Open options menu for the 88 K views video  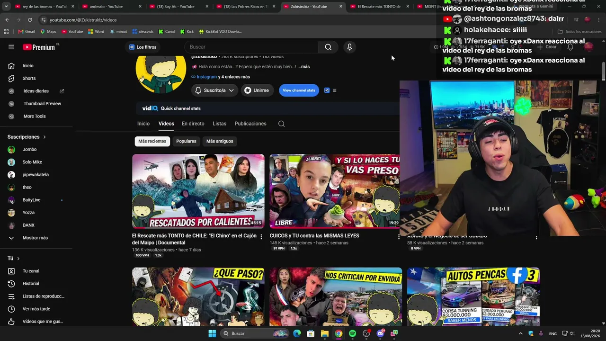536,237
